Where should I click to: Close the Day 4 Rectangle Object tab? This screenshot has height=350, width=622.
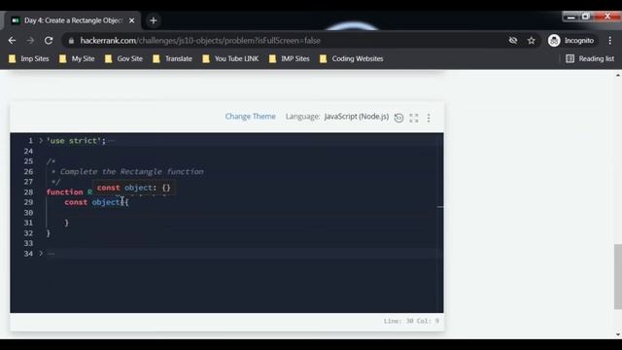(x=132, y=20)
